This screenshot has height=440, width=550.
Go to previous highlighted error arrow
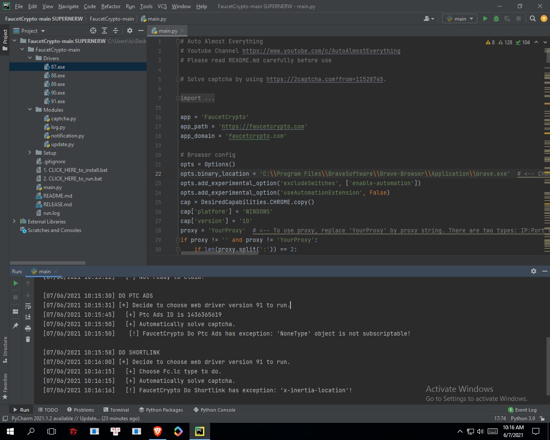536,42
